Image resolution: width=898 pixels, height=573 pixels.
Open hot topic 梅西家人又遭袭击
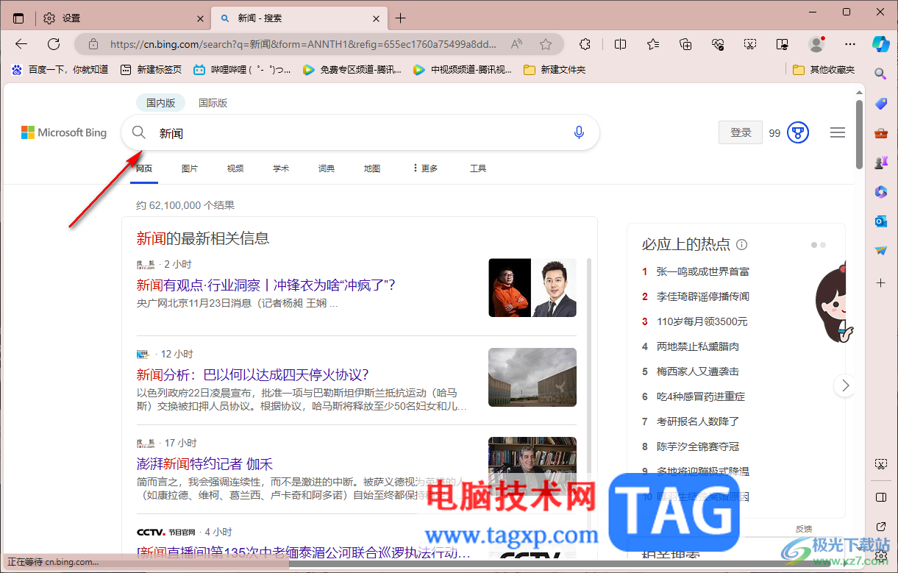(698, 371)
